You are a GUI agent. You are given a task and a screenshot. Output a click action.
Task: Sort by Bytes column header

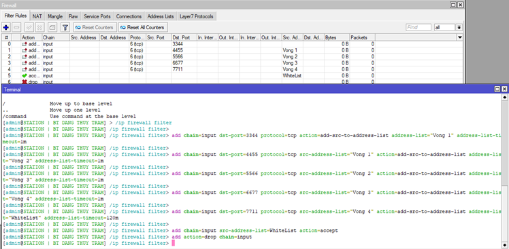click(337, 37)
